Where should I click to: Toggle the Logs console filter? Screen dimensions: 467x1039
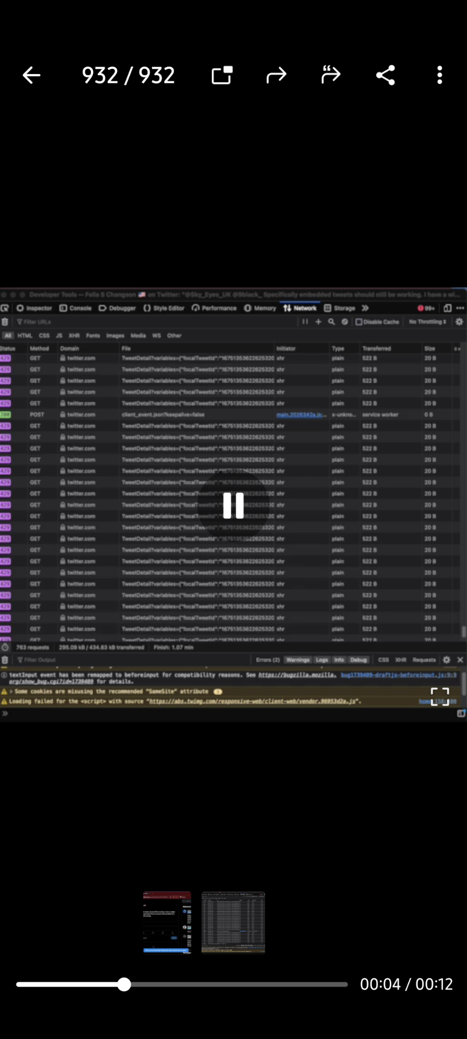(x=322, y=660)
